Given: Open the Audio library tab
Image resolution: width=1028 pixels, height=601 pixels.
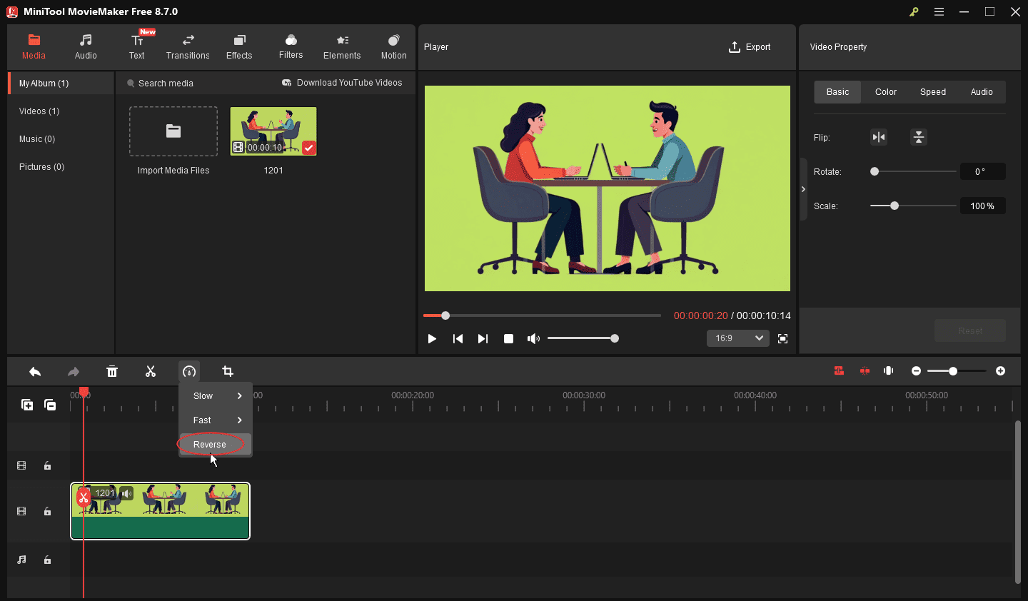Looking at the screenshot, I should pos(86,47).
